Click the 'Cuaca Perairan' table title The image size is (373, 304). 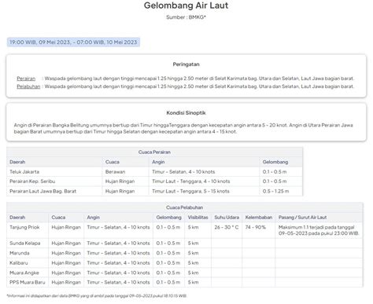click(154, 152)
